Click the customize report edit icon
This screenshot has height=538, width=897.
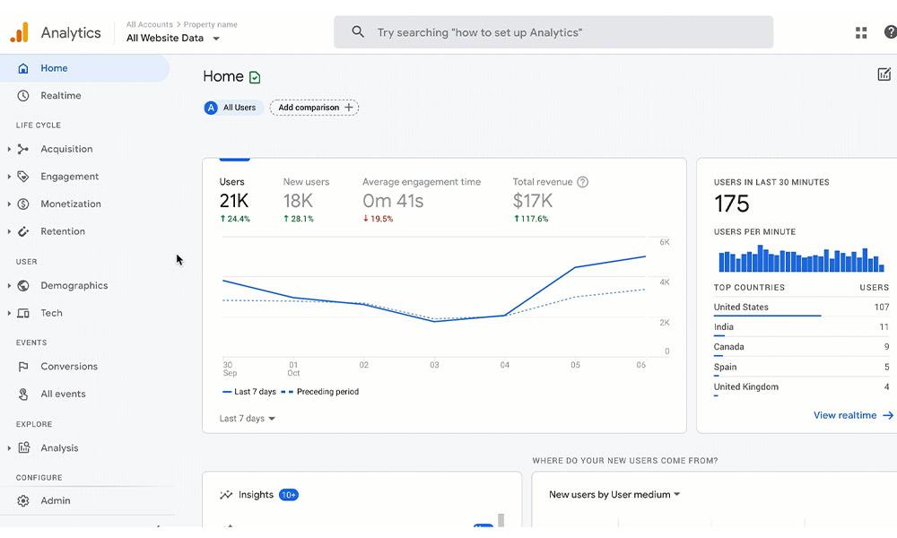(884, 74)
